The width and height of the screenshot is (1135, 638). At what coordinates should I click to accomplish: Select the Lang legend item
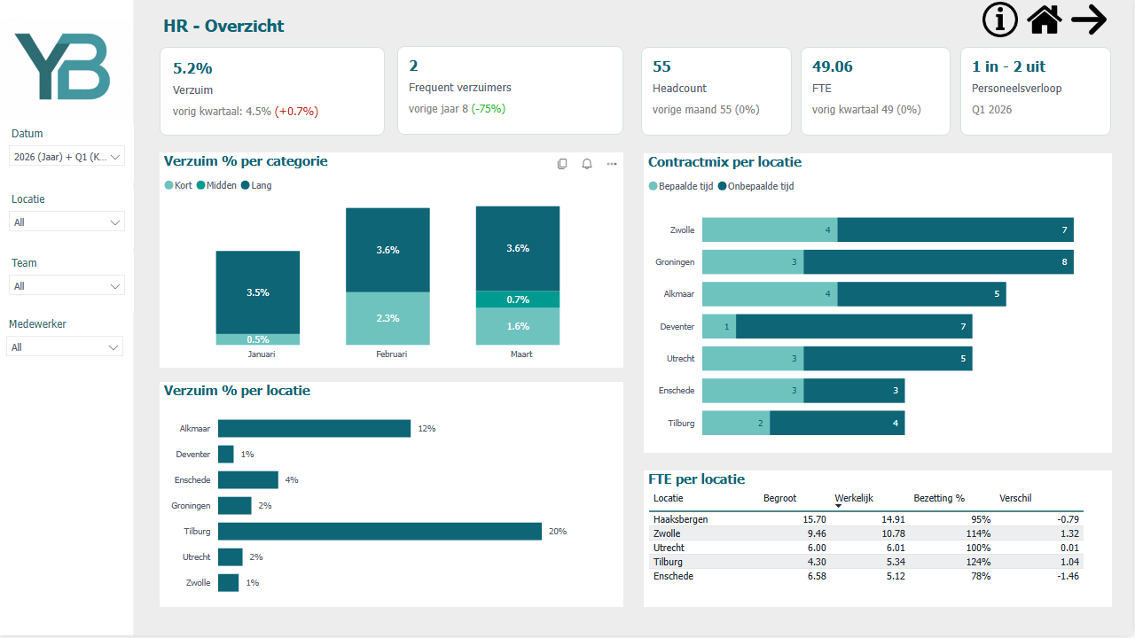(x=256, y=185)
